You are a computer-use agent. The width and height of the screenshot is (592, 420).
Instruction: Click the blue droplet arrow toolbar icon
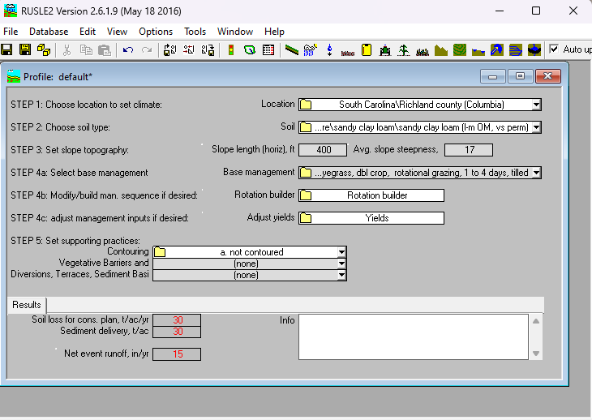tap(329, 49)
